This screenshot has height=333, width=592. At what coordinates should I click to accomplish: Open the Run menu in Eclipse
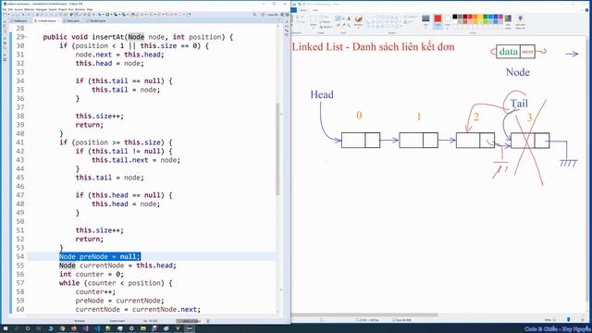pyautogui.click(x=70, y=9)
